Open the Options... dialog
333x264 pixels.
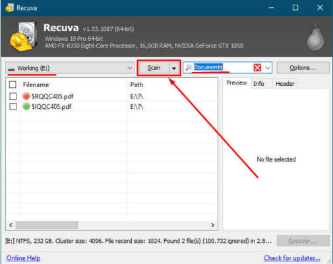(303, 68)
